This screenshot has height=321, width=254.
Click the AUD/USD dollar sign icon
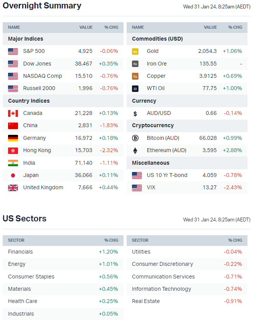[135, 113]
